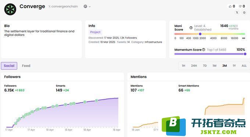Click the 107 Mentions count
Screen dimensions: 250x137
[133, 90]
